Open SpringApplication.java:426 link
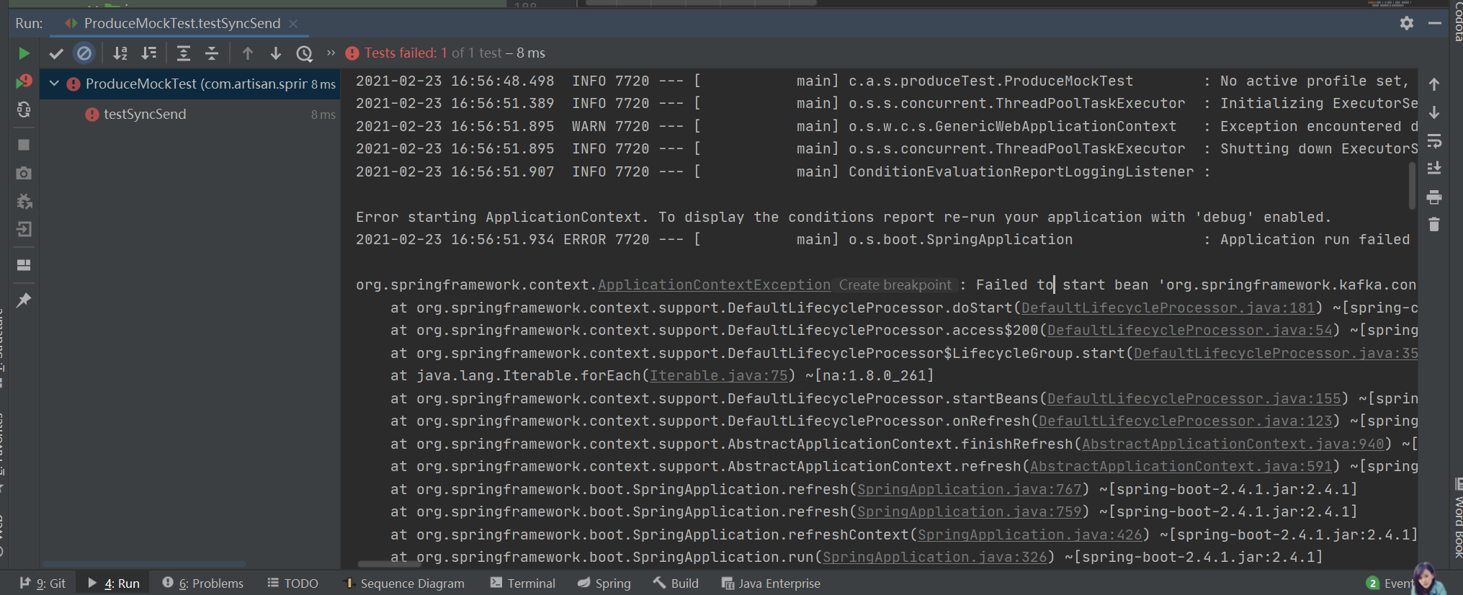This screenshot has width=1463, height=595. 1029,534
